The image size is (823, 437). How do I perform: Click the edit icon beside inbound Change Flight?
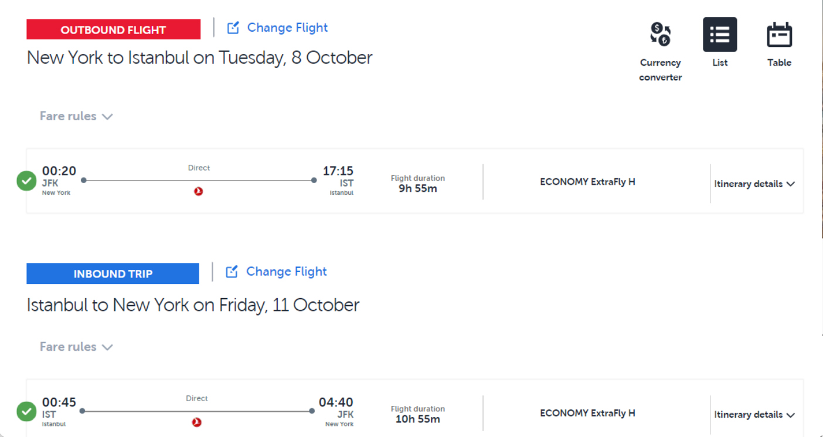coord(232,271)
